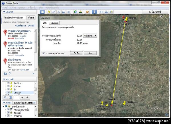
Task: Click red marker C in search results
Action: [x=5, y=61]
